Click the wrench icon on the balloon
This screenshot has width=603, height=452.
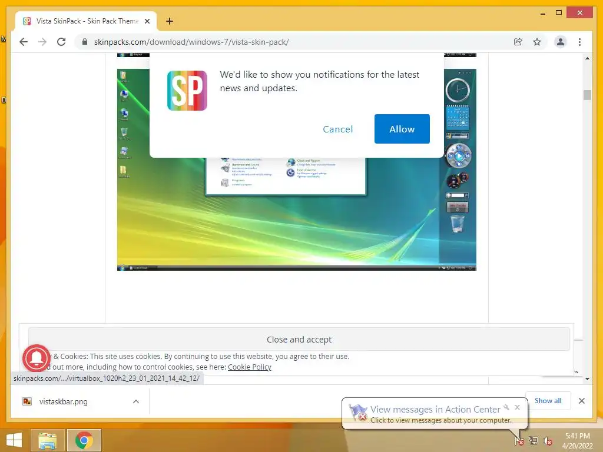click(x=506, y=407)
